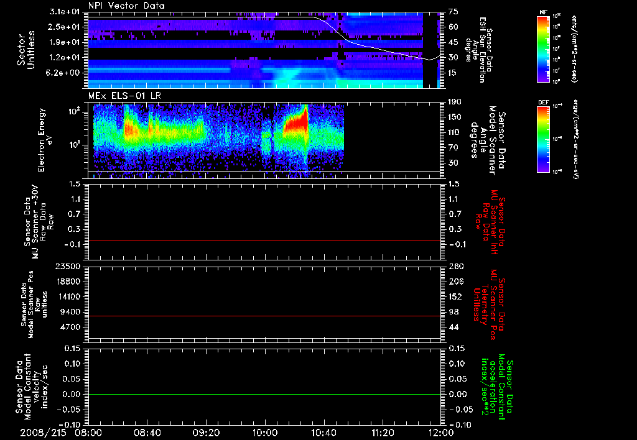This screenshot has height=440, width=637.
Task: Click the 09:20 time tick label
Action: 206,433
